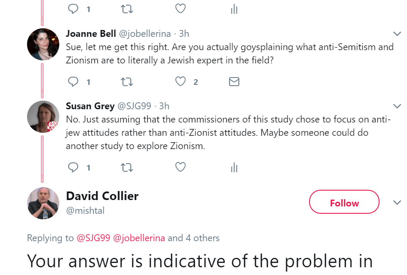Reply to Susan Grey's tweet
Viewport: 407px width, 275px height.
pos(74,167)
